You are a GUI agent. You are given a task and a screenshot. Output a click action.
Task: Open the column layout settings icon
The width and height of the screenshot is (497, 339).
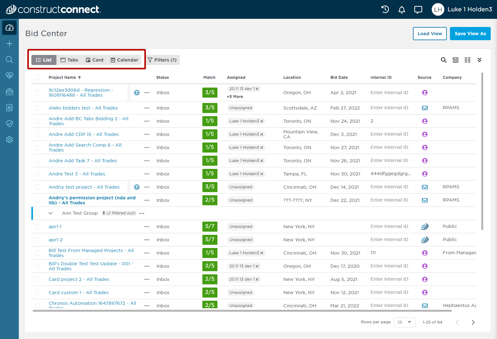pos(468,60)
